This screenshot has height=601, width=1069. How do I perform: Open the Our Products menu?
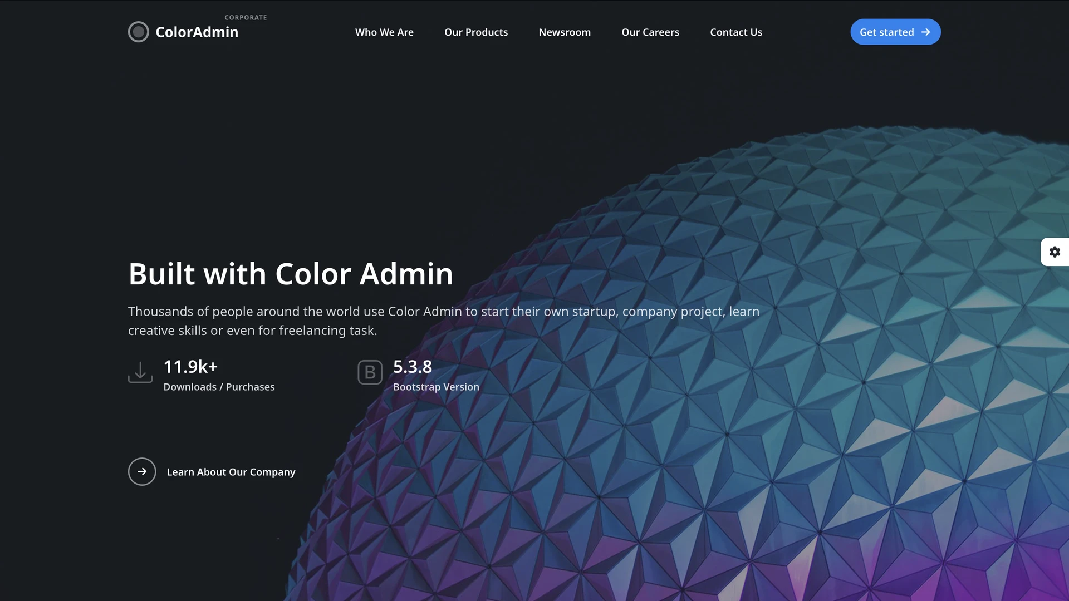tap(476, 32)
